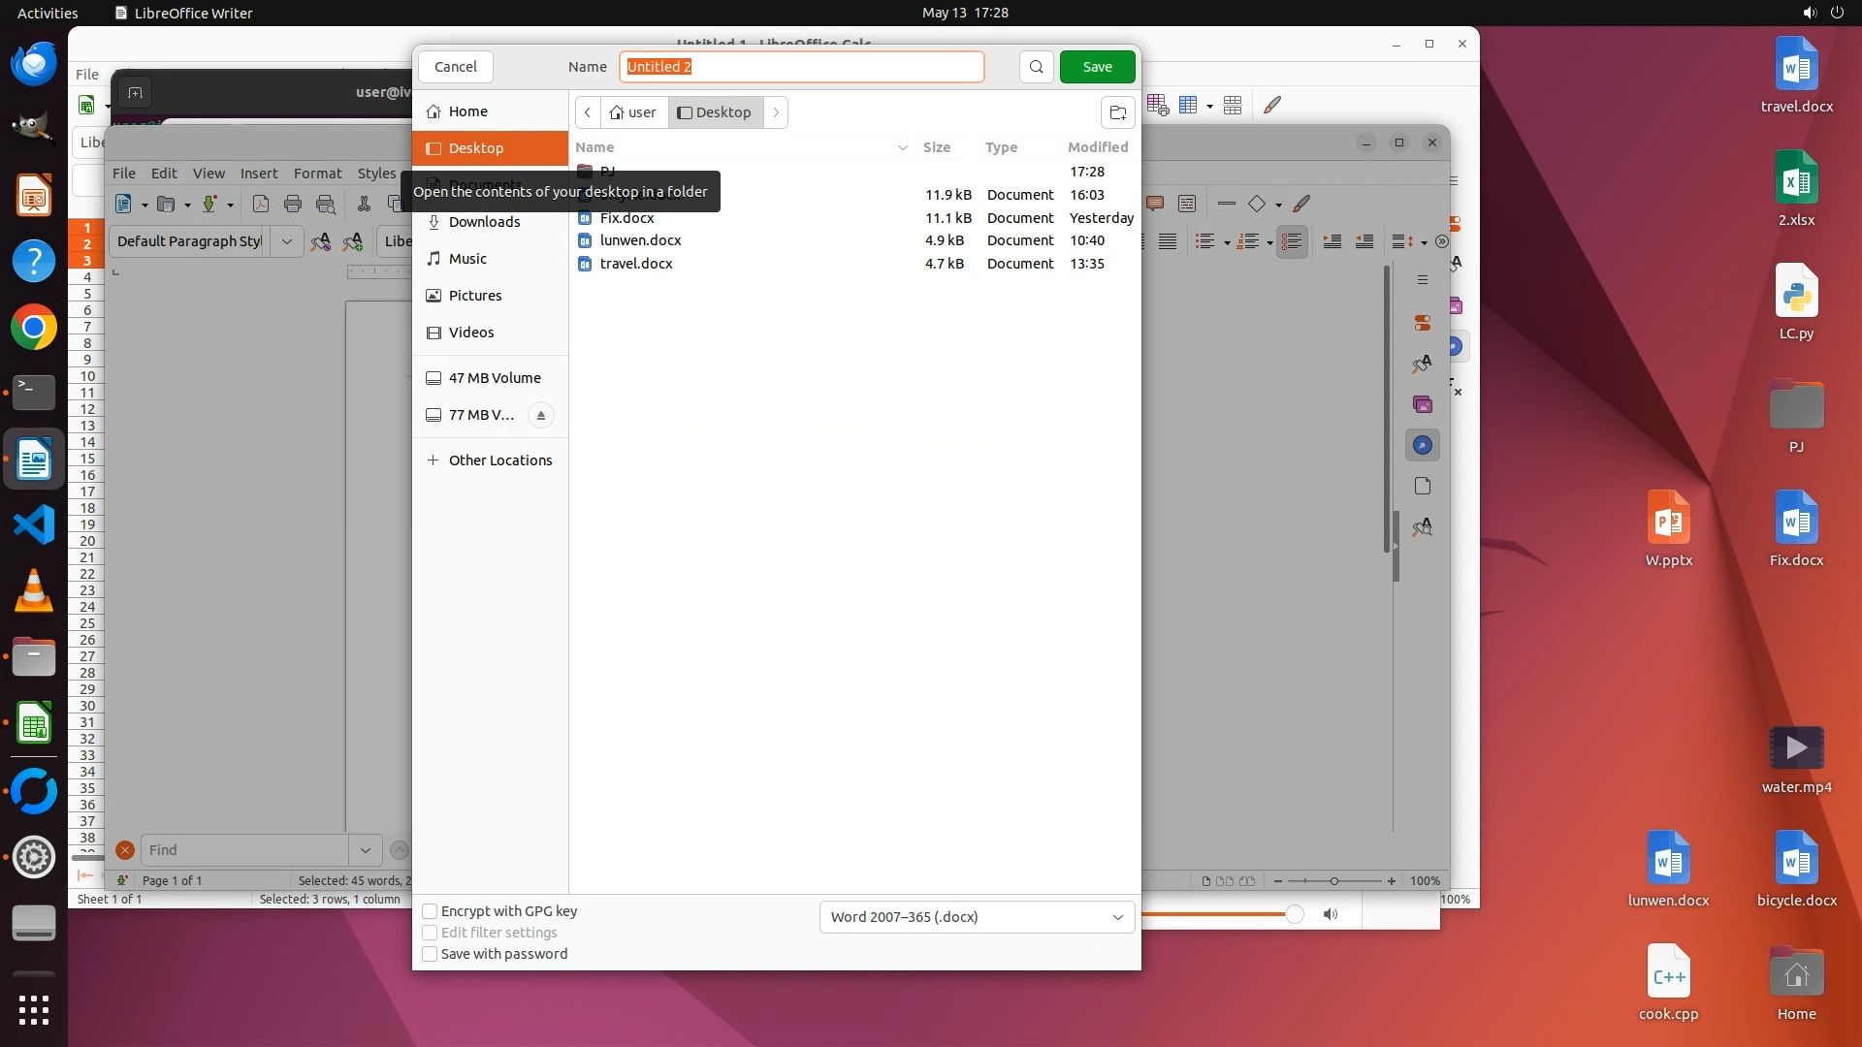Open the Format menu in Writer
Screen dimensions: 1862x1047
(317, 174)
